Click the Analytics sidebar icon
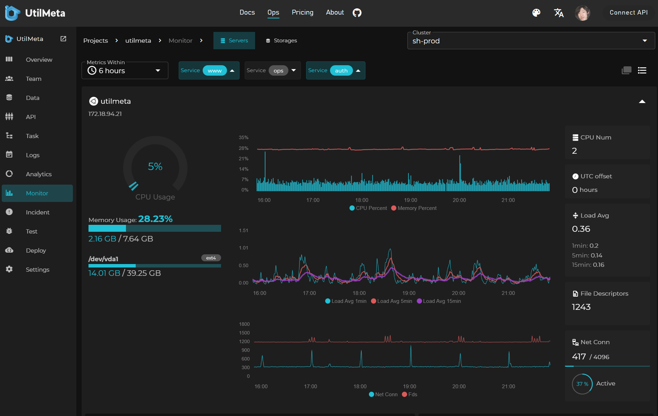The image size is (658, 416). tap(9, 174)
